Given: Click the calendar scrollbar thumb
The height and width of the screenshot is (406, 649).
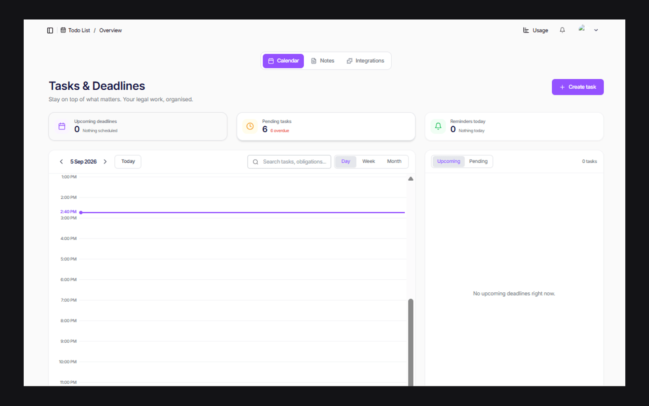Looking at the screenshot, I should (410, 342).
